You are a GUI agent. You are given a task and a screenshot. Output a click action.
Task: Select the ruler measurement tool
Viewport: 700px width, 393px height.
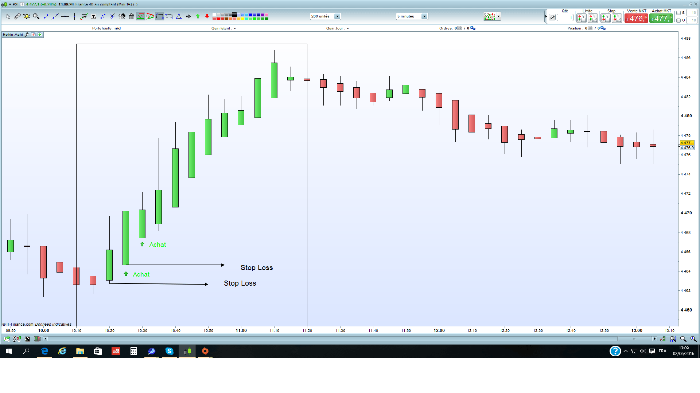[17, 16]
